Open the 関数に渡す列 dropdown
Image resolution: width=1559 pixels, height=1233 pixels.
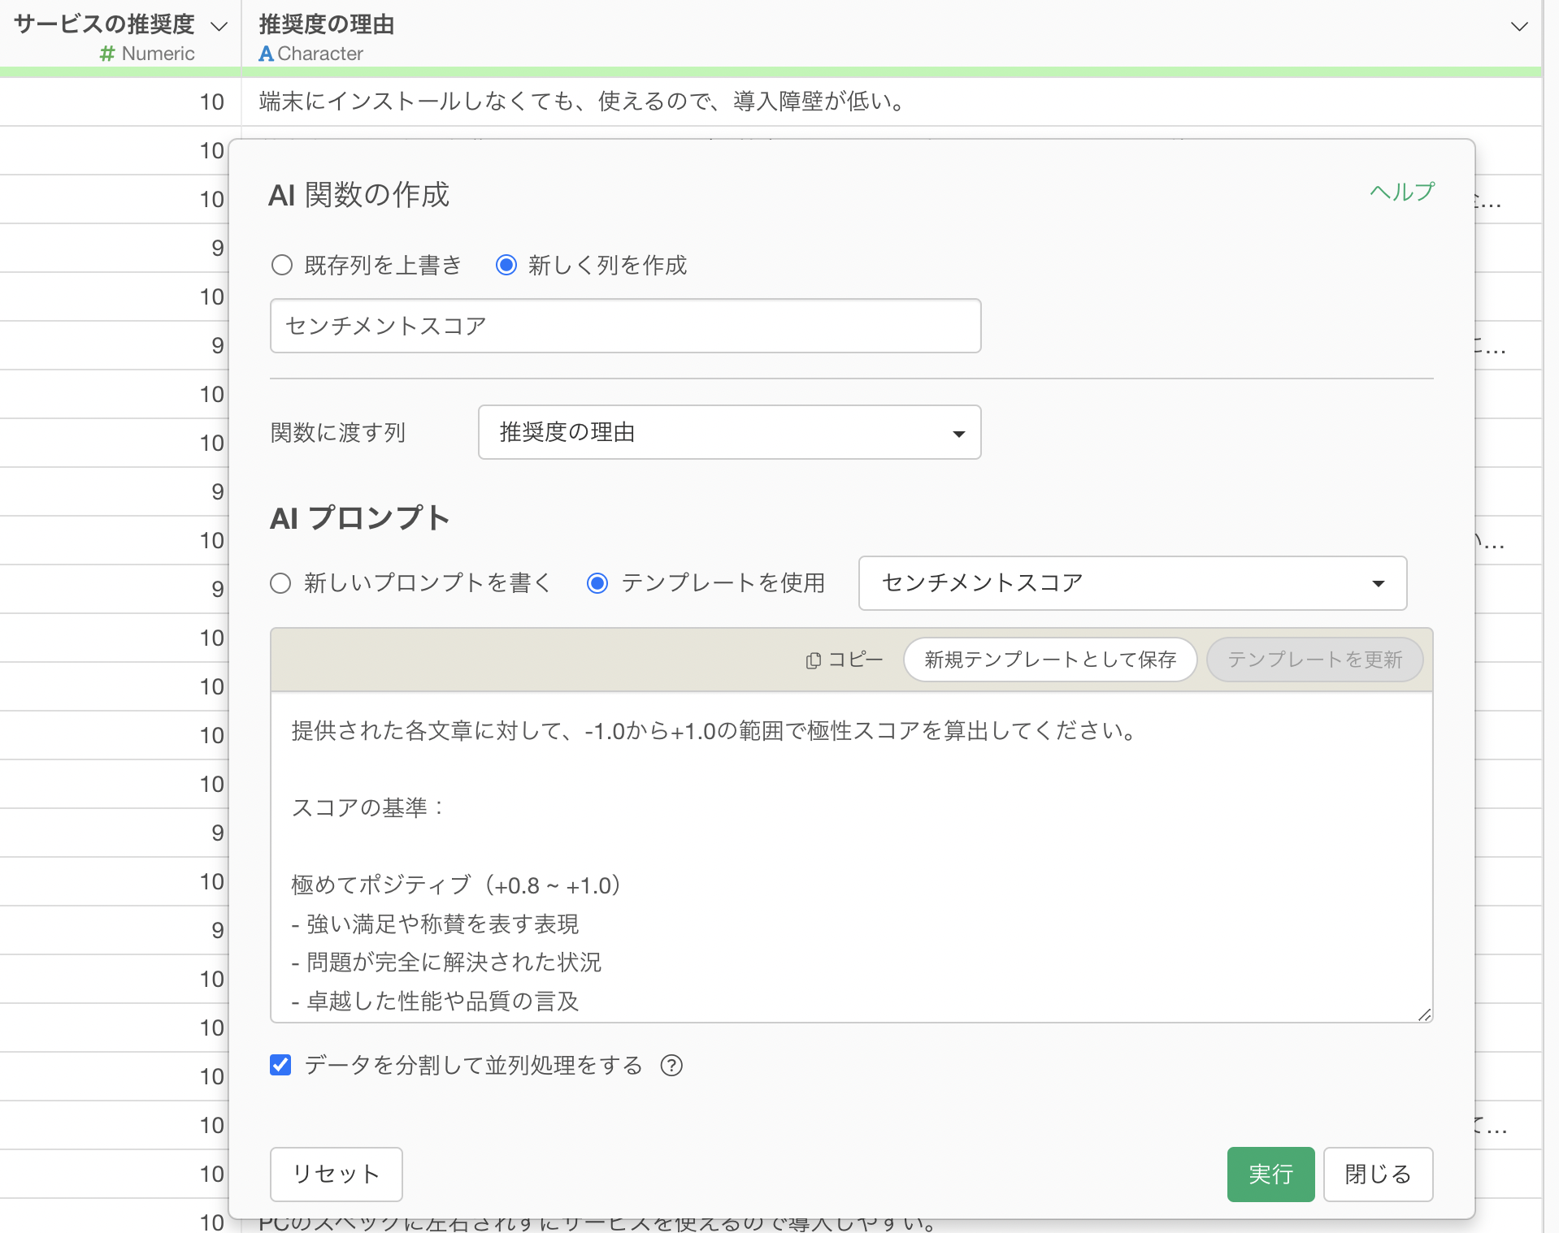point(729,432)
